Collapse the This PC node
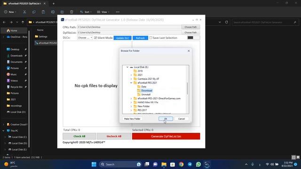This screenshot has width=301, height=169. click(3, 131)
